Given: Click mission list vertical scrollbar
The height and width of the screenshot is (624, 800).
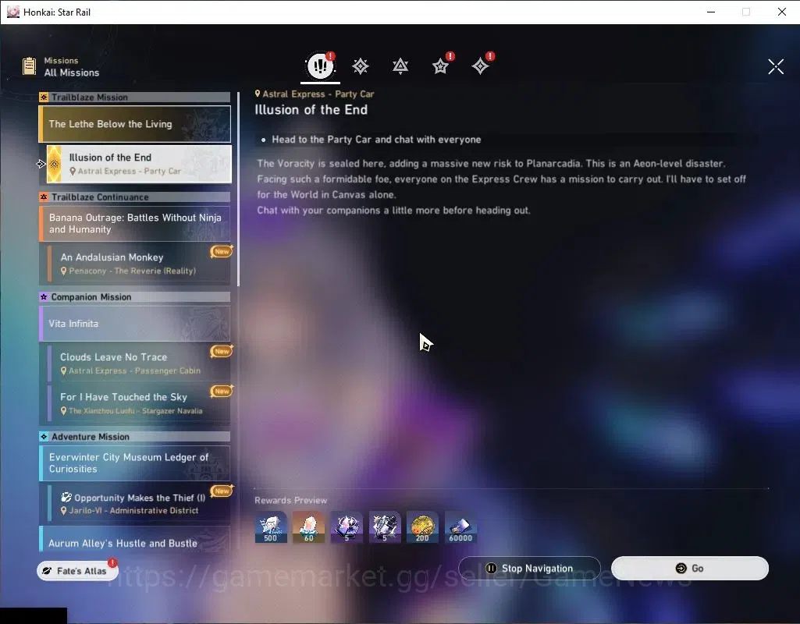Looking at the screenshot, I should click(x=238, y=189).
